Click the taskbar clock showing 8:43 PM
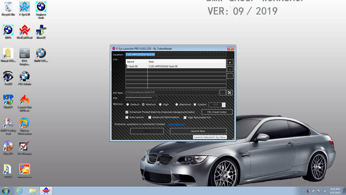 point(335,191)
